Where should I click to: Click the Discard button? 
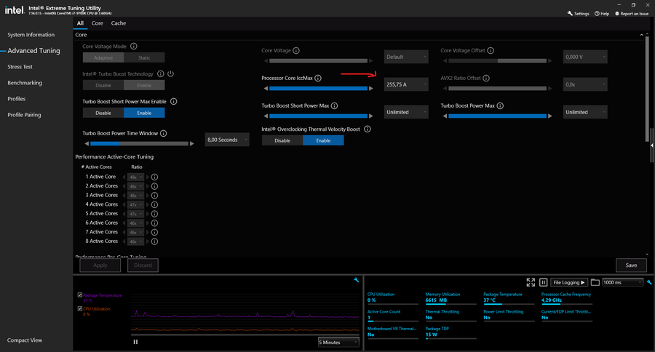click(x=143, y=265)
